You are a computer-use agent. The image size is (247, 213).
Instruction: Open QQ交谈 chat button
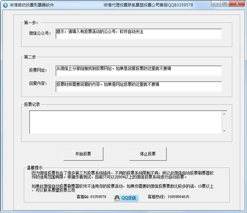tap(126, 198)
